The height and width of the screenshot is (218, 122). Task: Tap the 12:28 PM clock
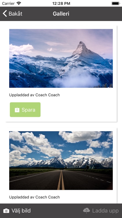(61, 3)
